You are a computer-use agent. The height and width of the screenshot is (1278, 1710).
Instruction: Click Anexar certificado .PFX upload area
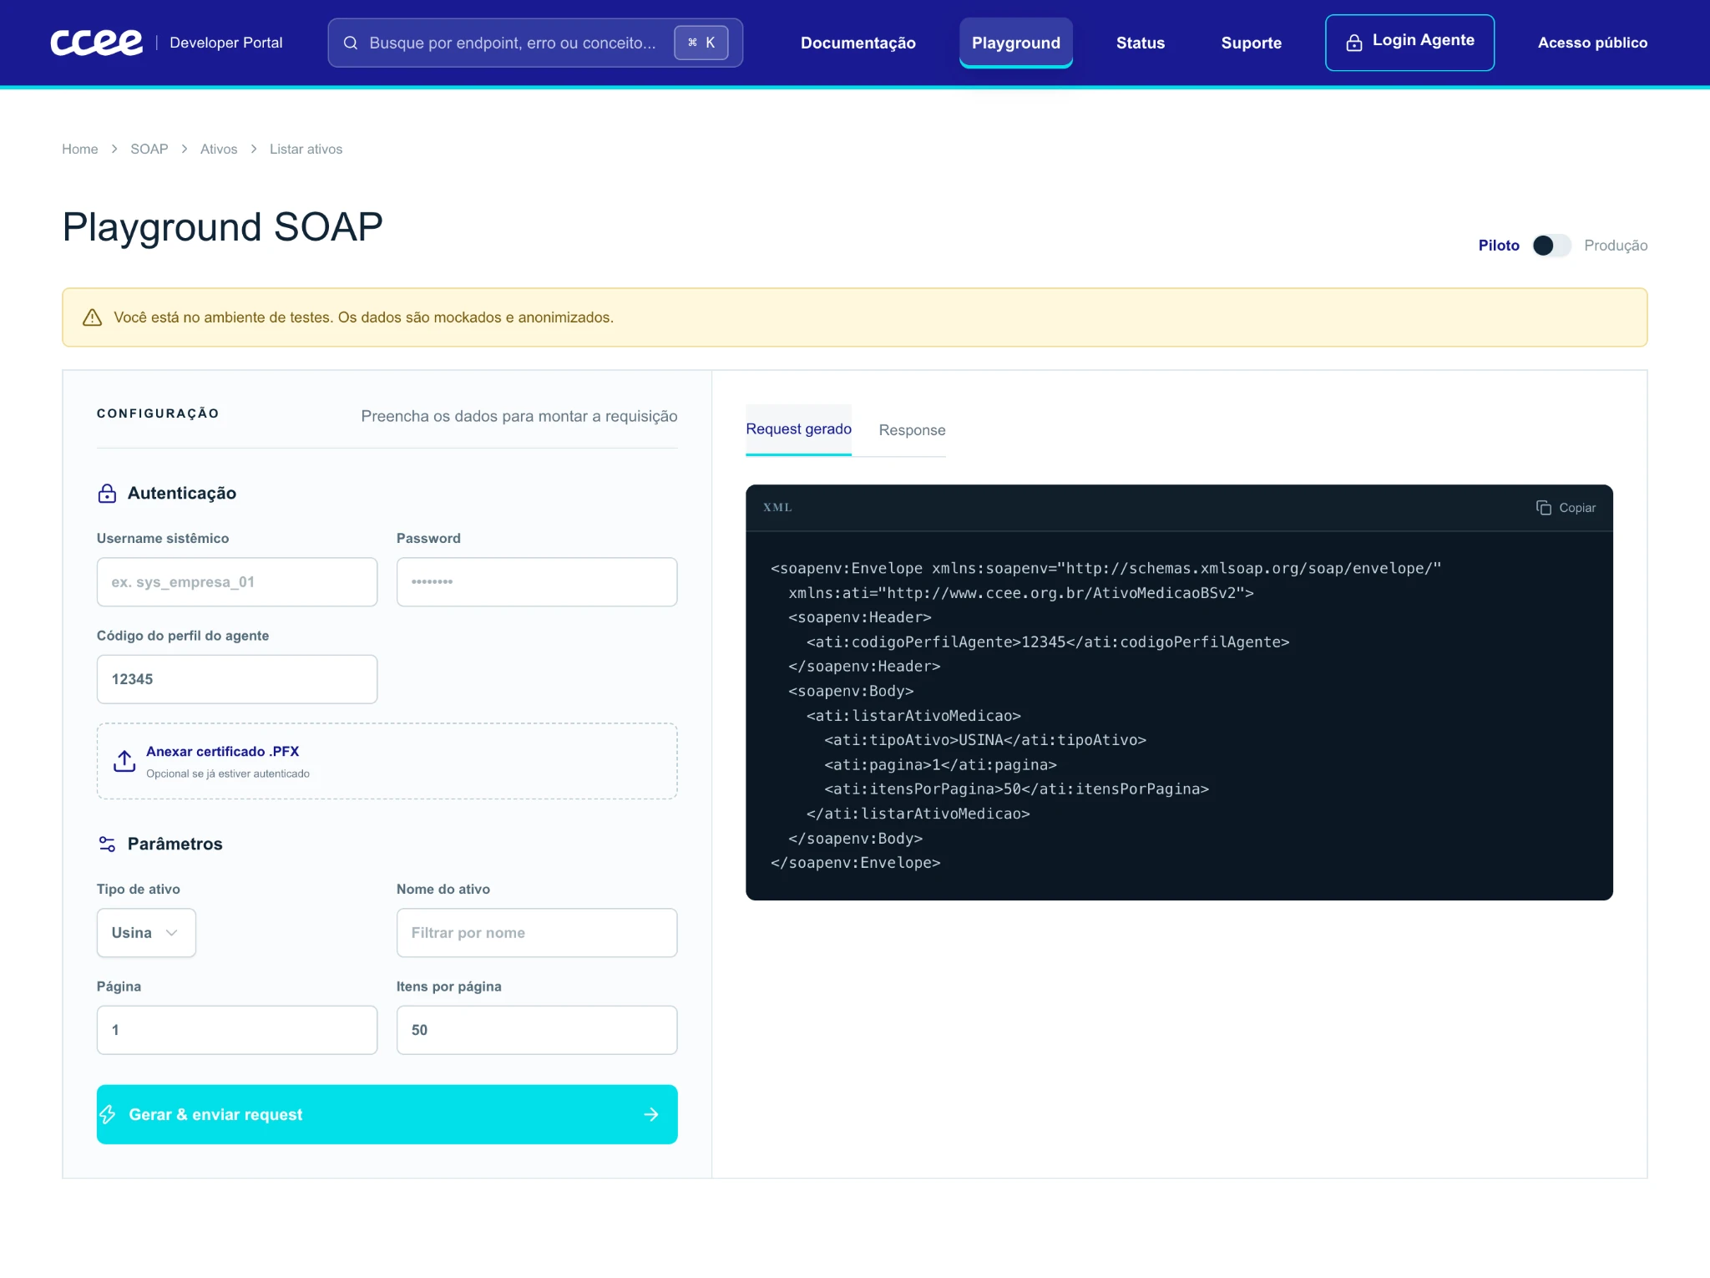click(x=387, y=761)
